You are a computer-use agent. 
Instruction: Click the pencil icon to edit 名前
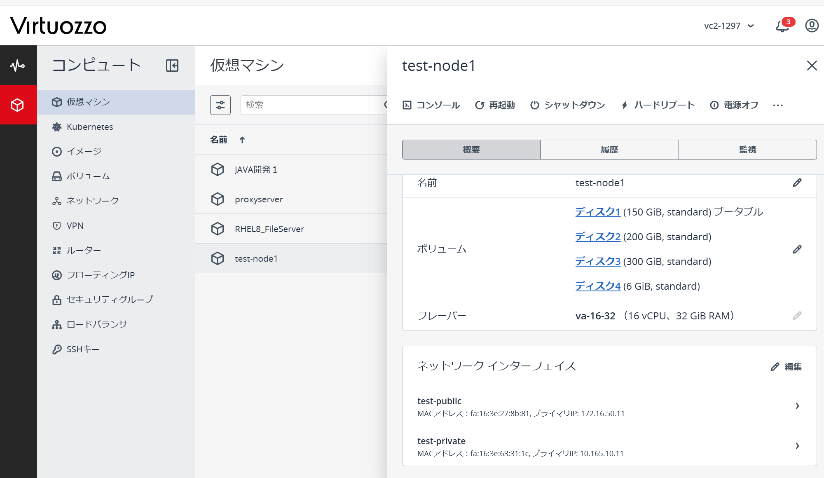coord(797,183)
